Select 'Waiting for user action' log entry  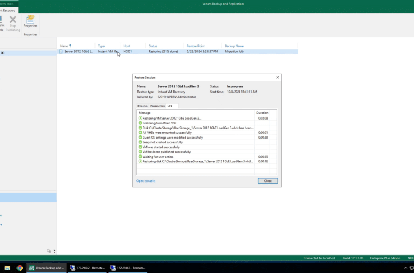pyautogui.click(x=207, y=157)
